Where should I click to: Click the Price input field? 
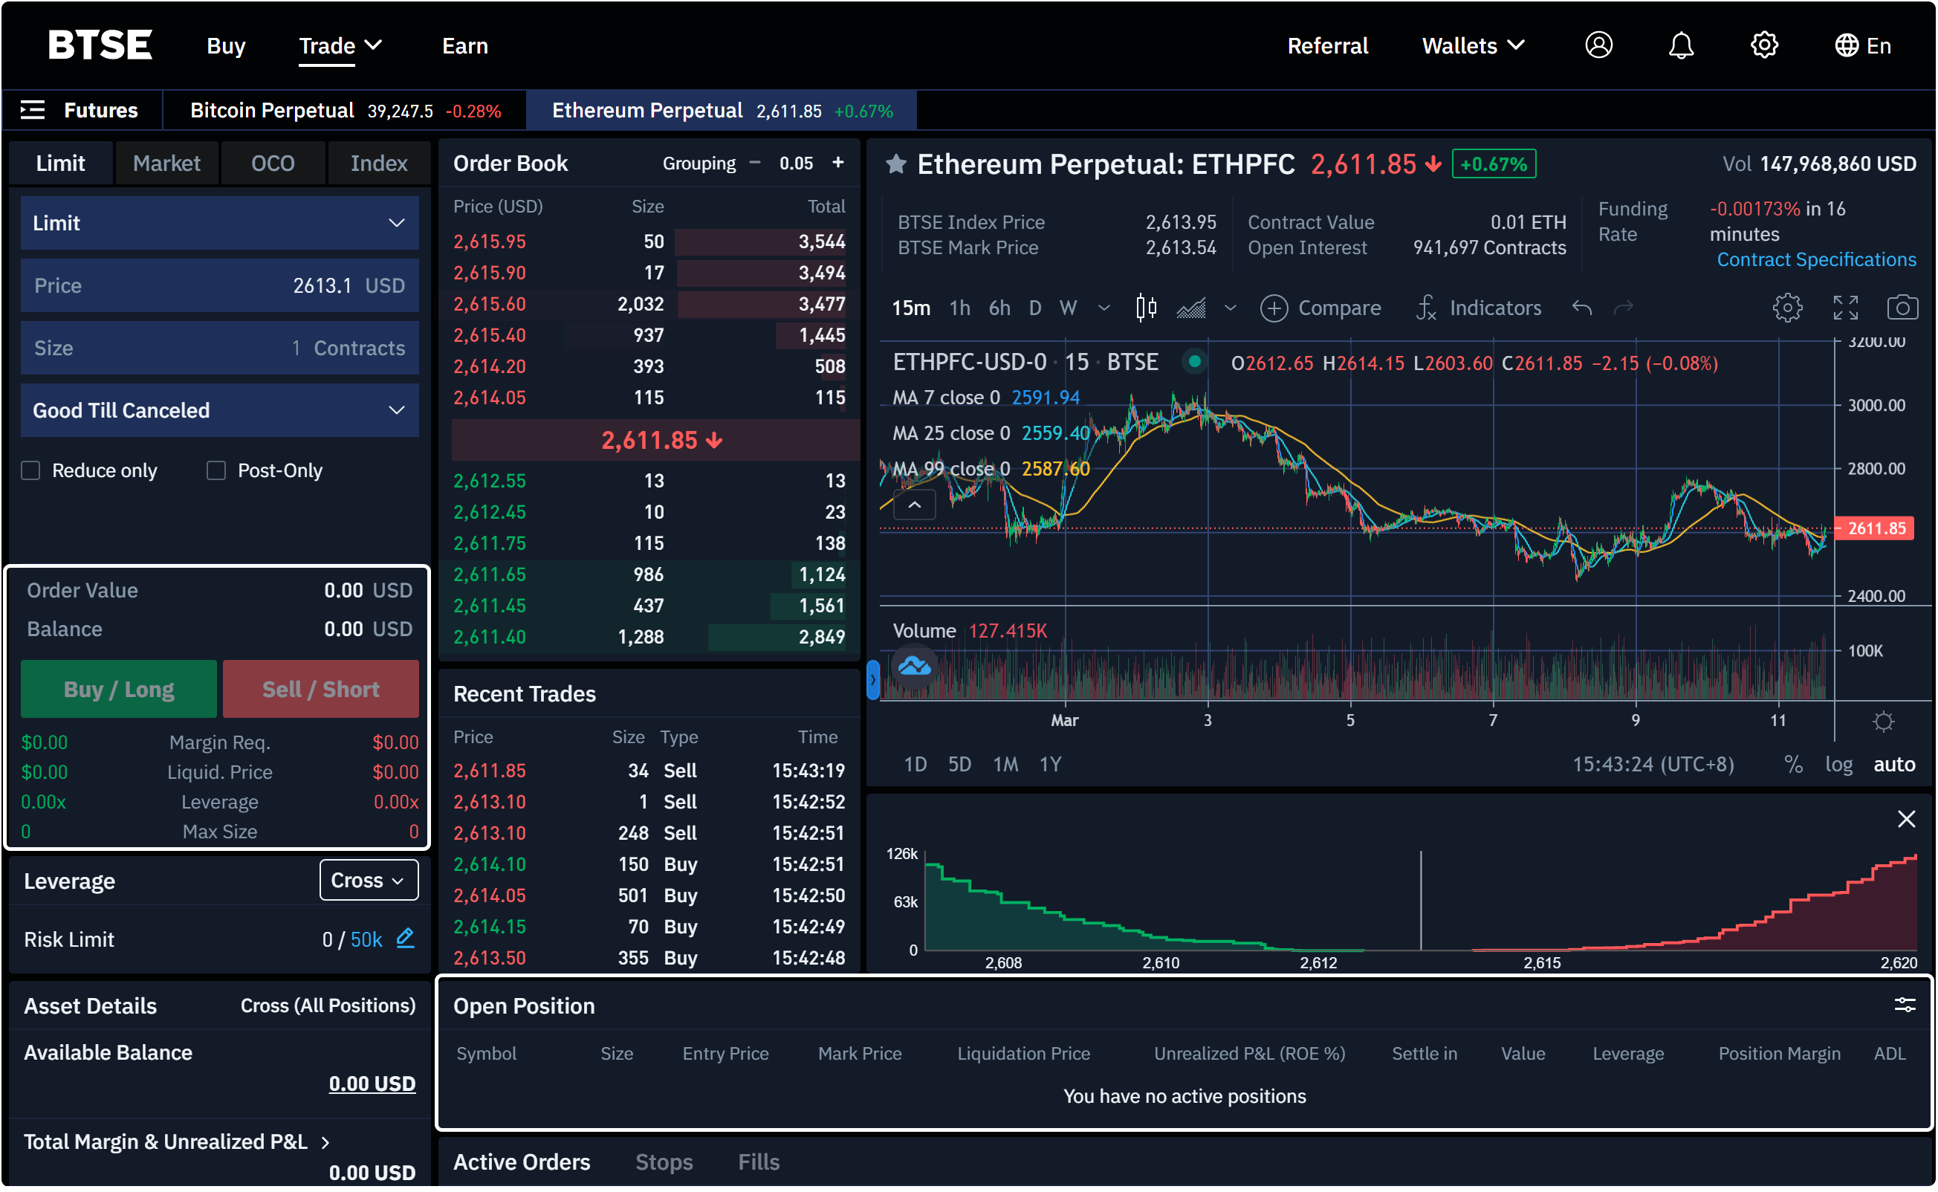(220, 286)
